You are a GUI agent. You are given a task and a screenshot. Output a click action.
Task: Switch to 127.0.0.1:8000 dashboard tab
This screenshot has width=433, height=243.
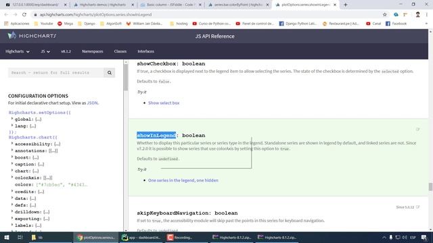(35, 5)
